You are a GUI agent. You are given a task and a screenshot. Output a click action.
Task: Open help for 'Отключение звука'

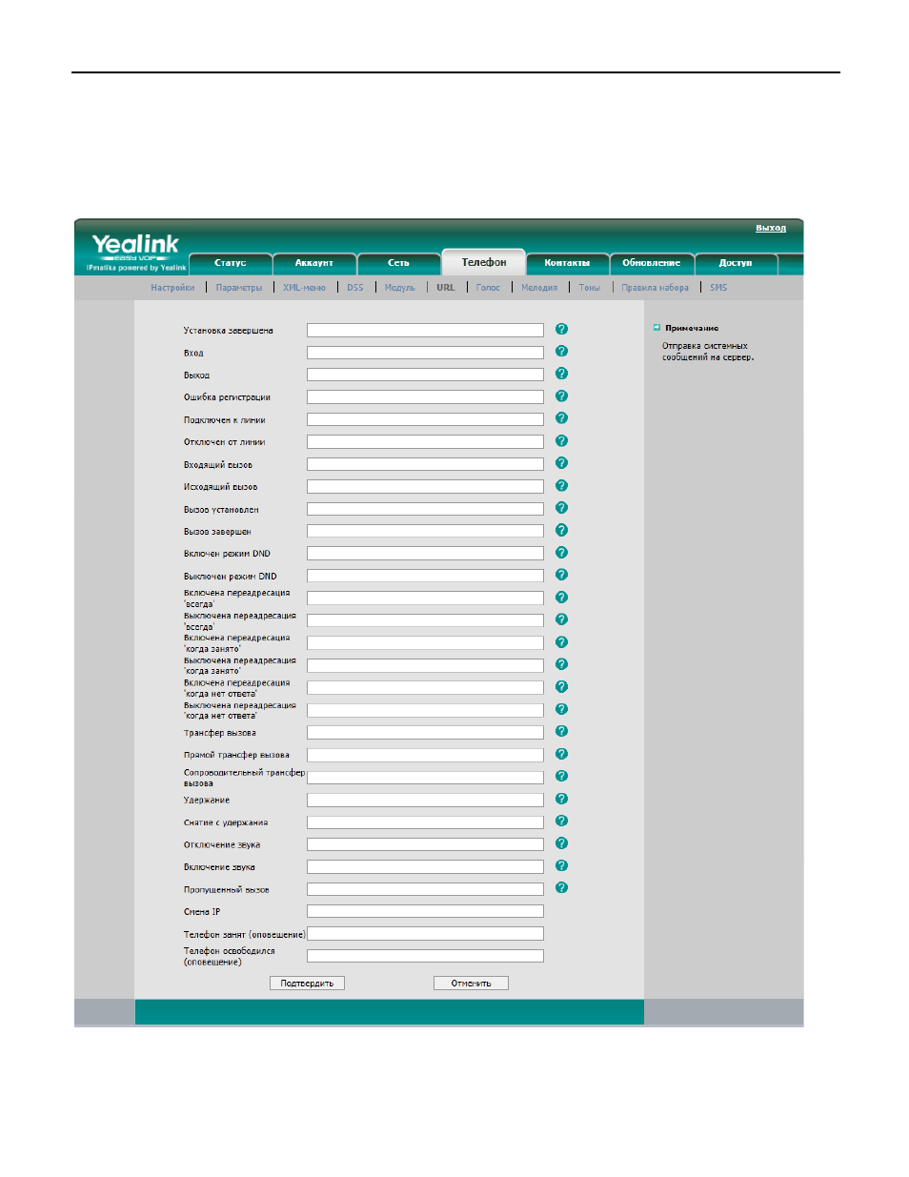point(561,843)
